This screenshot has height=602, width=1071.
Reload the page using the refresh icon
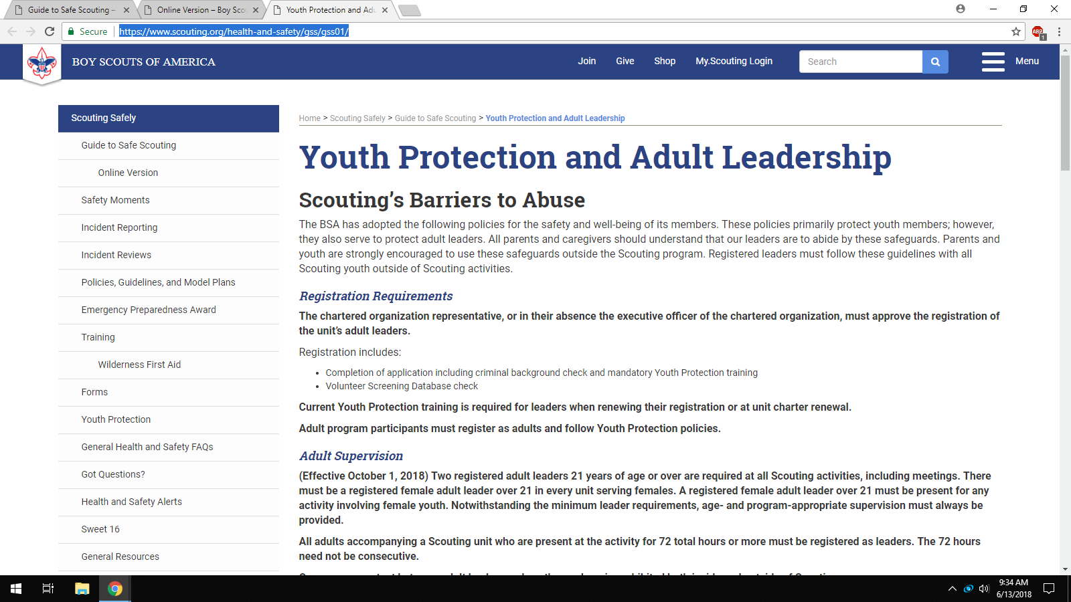click(x=50, y=31)
